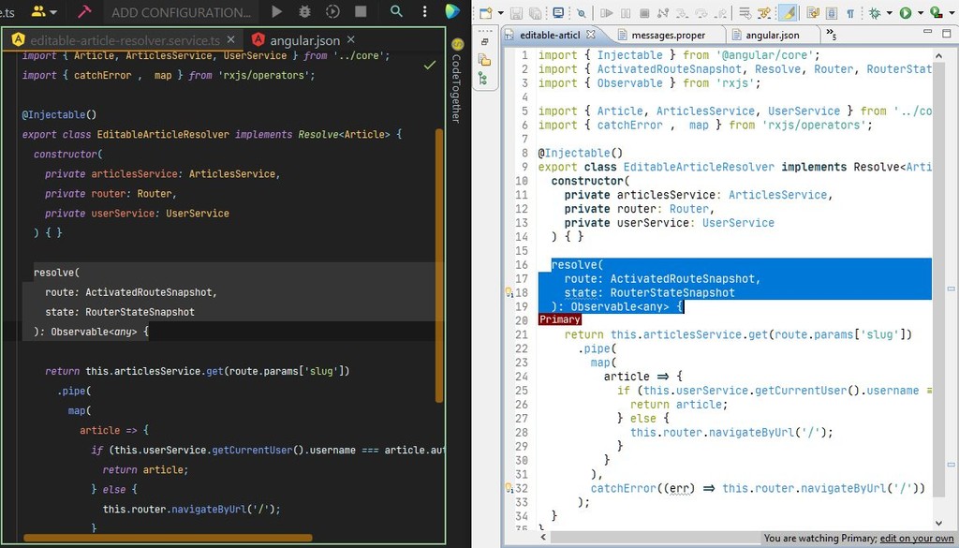959x548 pixels.
Task: Open the ADD CONFIGURATION dropdown
Action: tap(181, 12)
